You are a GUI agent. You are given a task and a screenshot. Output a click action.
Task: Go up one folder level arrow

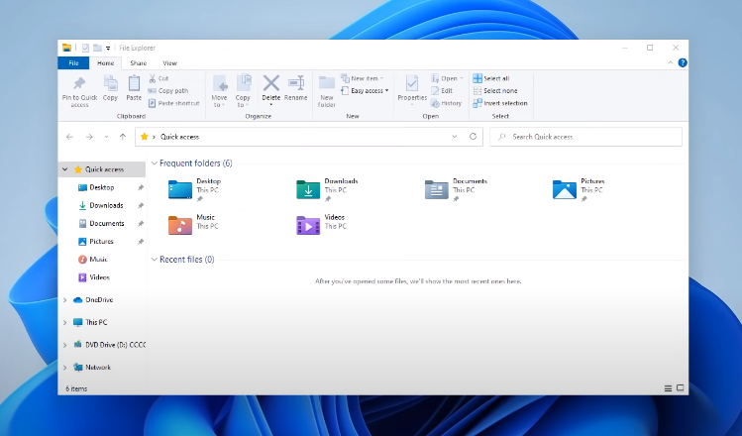pos(123,137)
